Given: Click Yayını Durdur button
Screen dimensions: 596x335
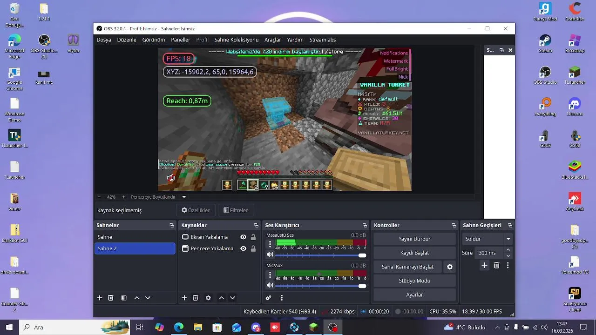Looking at the screenshot, I should [414, 239].
